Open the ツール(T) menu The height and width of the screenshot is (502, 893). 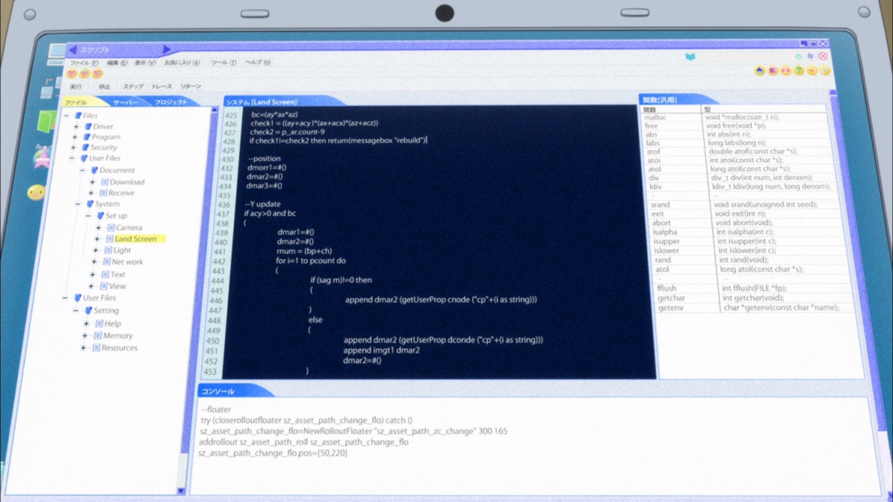tap(223, 62)
